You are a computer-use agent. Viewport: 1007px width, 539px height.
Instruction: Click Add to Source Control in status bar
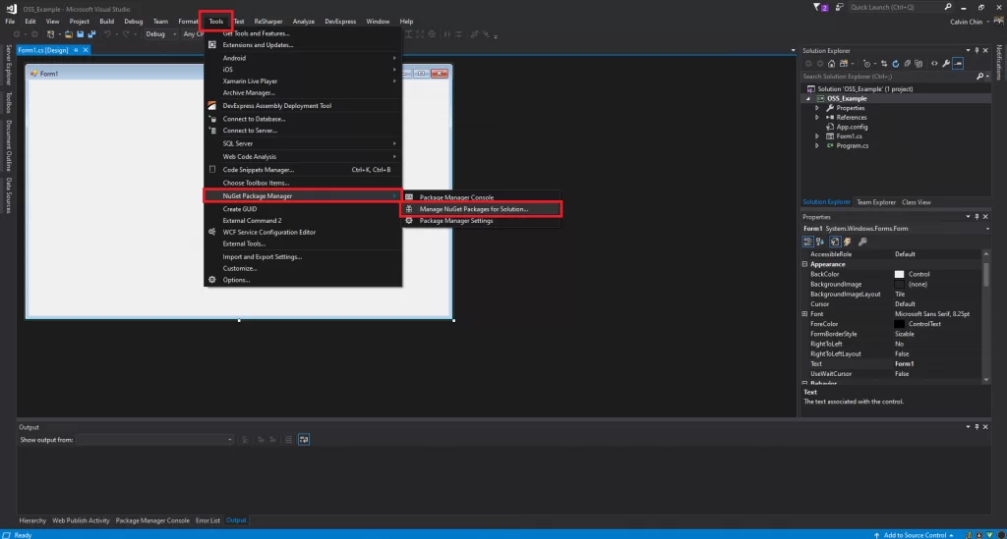tap(914, 535)
